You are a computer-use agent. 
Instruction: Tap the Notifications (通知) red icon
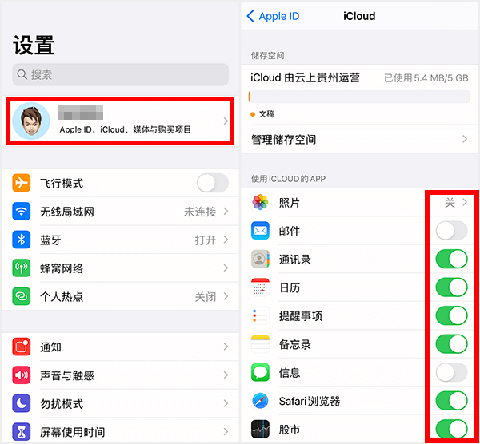tap(21, 347)
